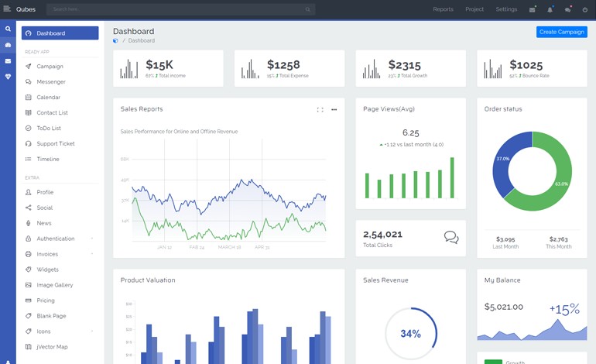Select Dashboard in the sidebar menu
Viewport: 596px width, 364px height.
pos(60,33)
